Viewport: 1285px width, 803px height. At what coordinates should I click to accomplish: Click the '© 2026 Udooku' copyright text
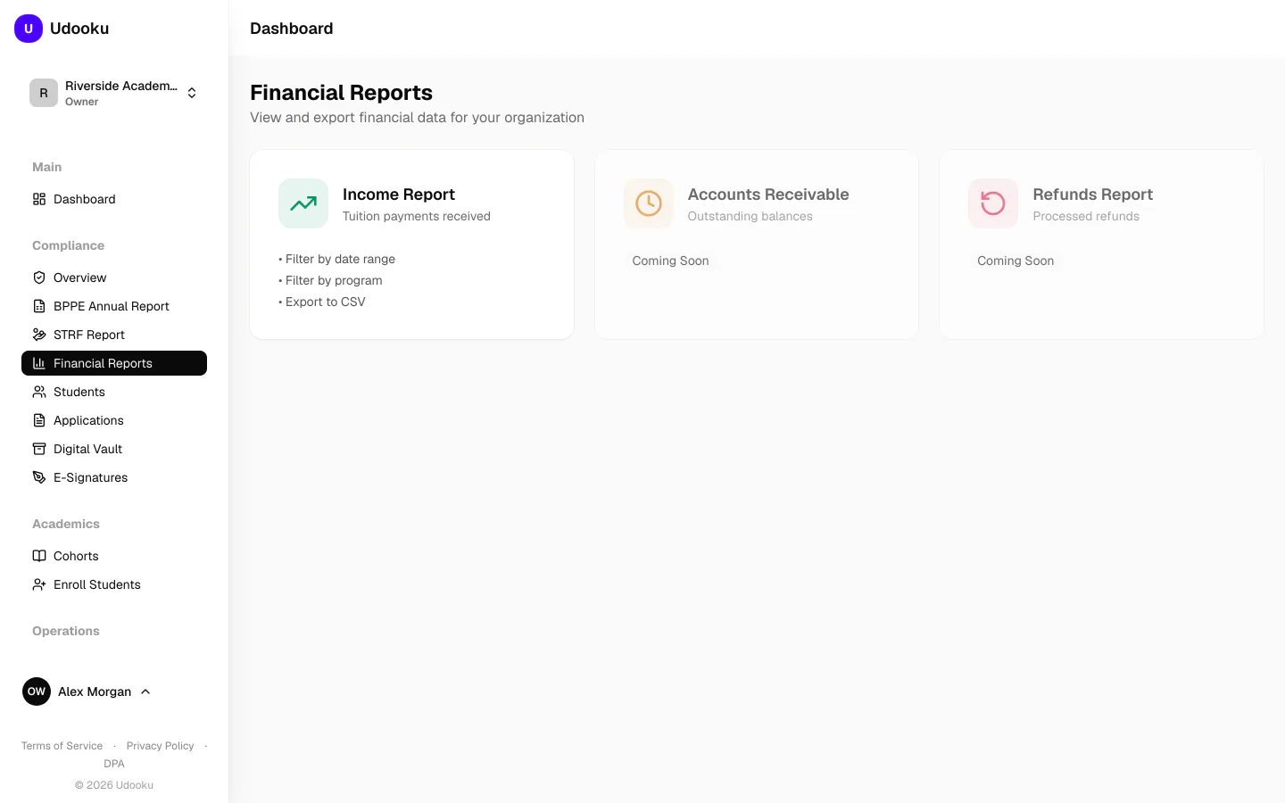click(114, 785)
